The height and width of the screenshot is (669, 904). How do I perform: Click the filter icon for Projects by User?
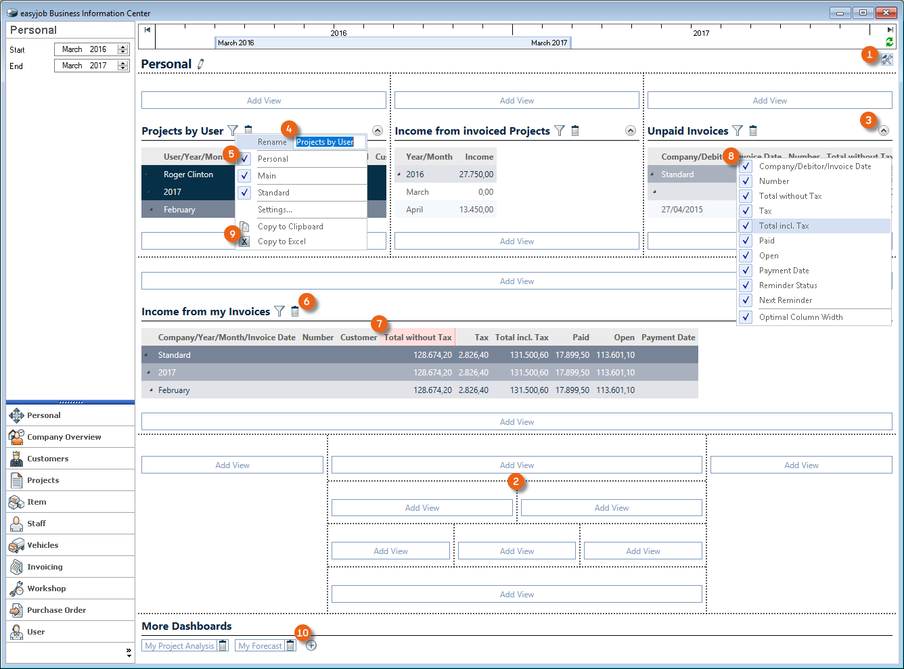click(233, 131)
